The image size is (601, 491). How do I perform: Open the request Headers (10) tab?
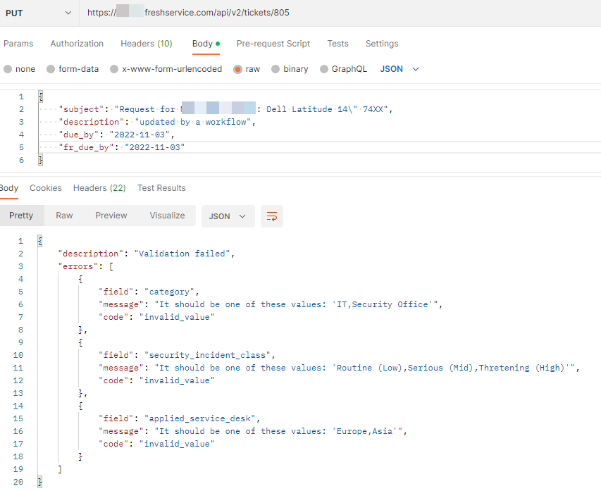[147, 44]
